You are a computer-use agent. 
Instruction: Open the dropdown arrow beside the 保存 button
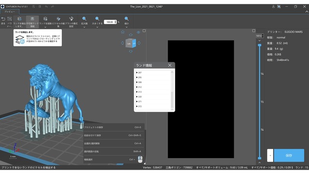(x=270, y=156)
